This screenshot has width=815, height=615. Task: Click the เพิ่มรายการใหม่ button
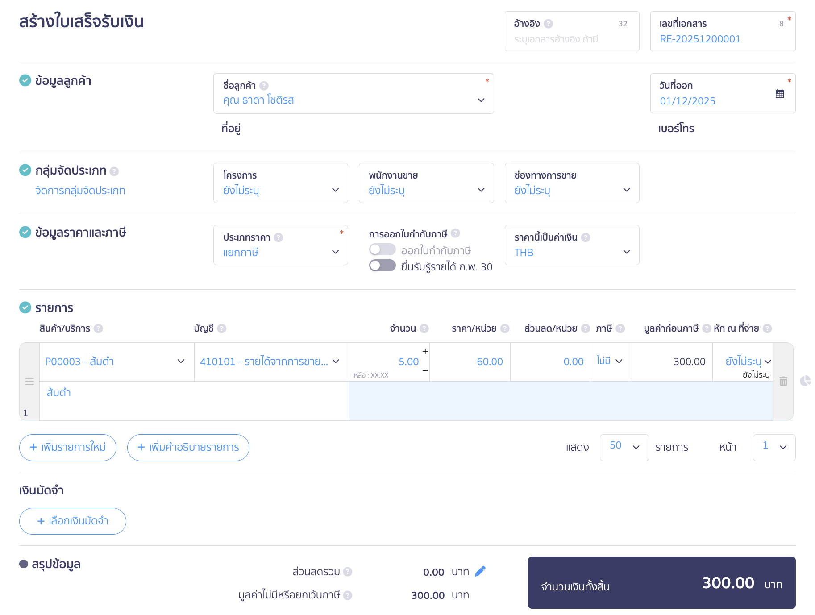68,447
